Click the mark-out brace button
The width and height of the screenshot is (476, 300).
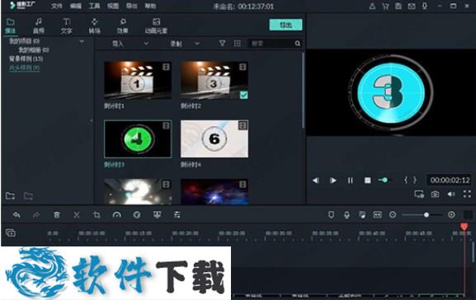(415, 180)
